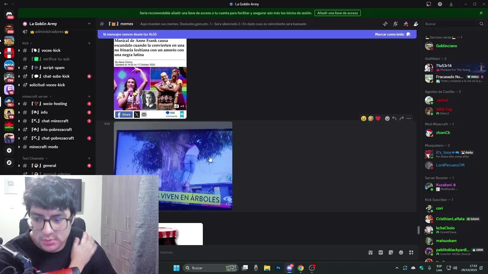Image resolution: width=488 pixels, height=274 pixels.
Task: Click the search magnifier icon
Action: click(x=481, y=24)
